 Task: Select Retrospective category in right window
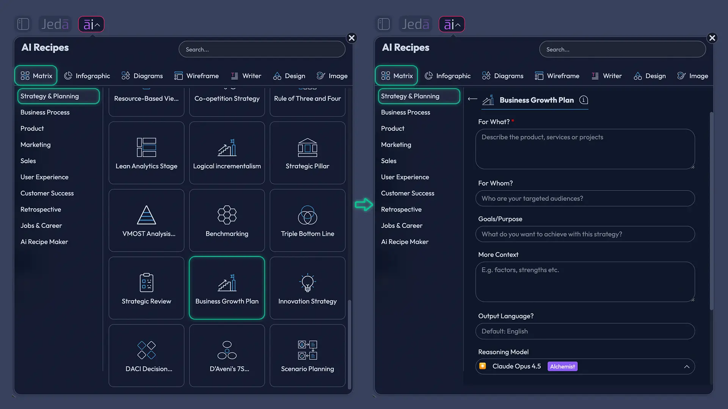click(x=401, y=209)
